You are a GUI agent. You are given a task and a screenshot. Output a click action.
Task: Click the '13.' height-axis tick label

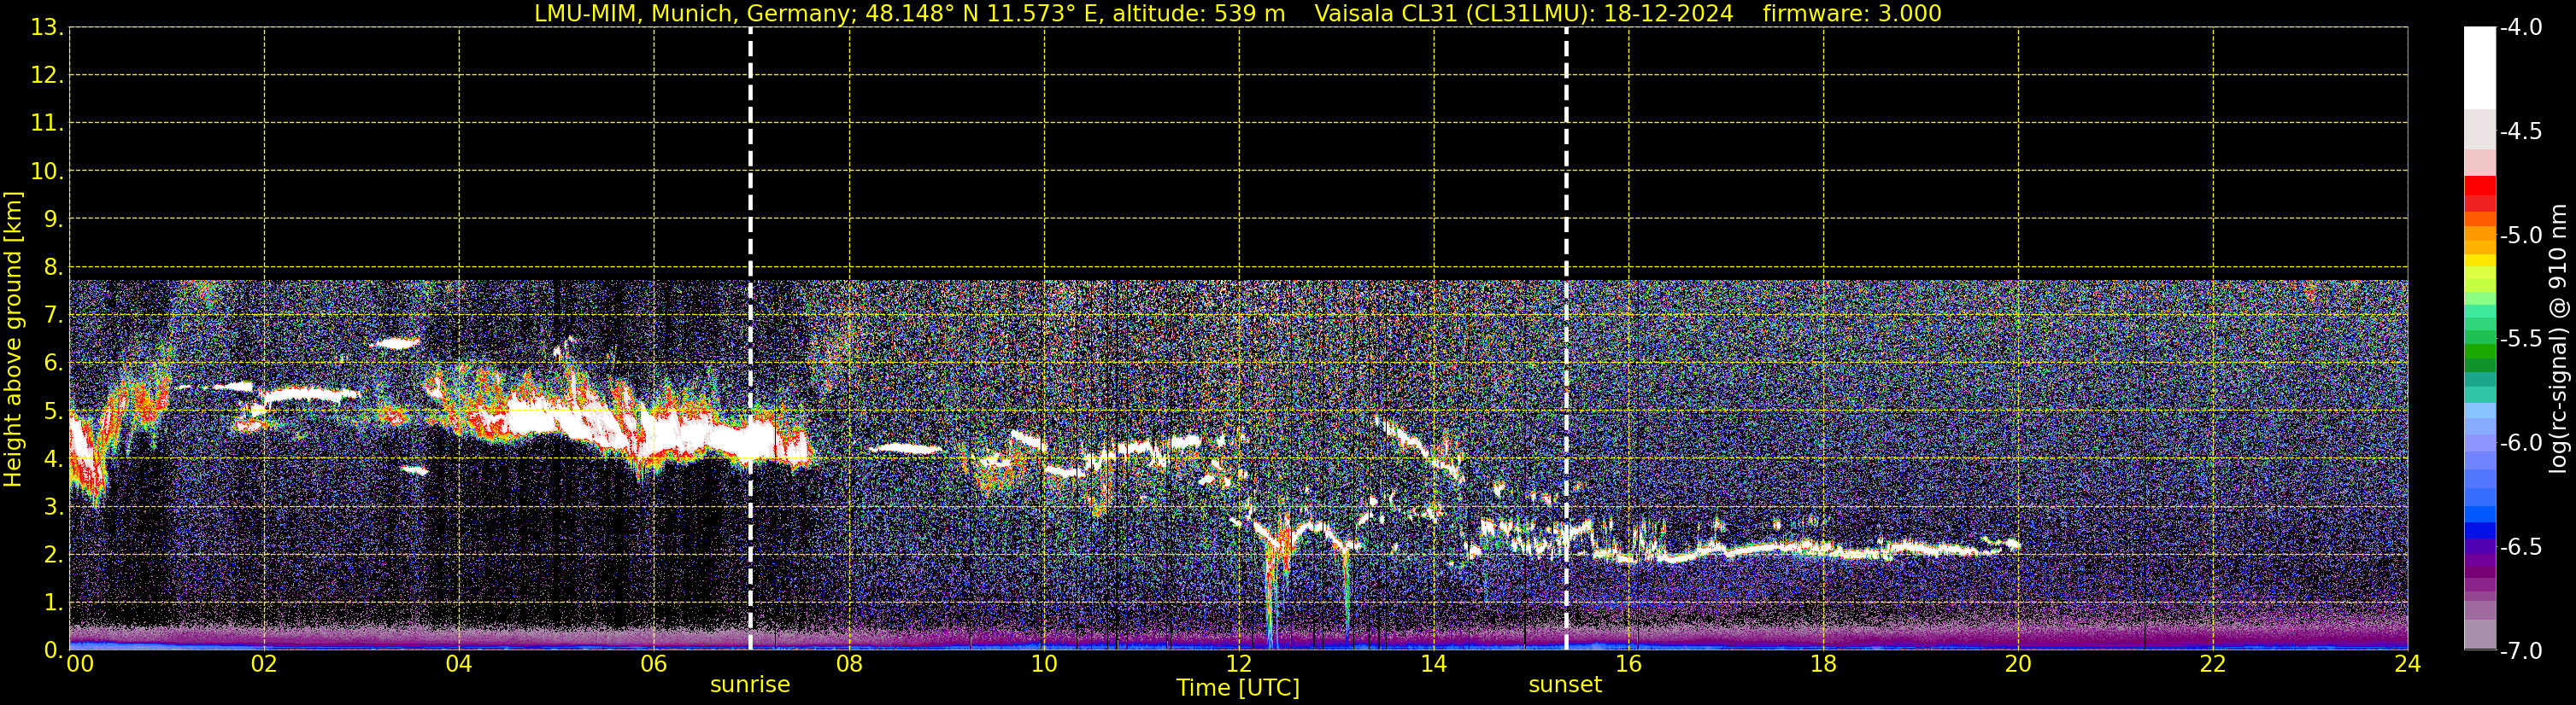click(46, 28)
